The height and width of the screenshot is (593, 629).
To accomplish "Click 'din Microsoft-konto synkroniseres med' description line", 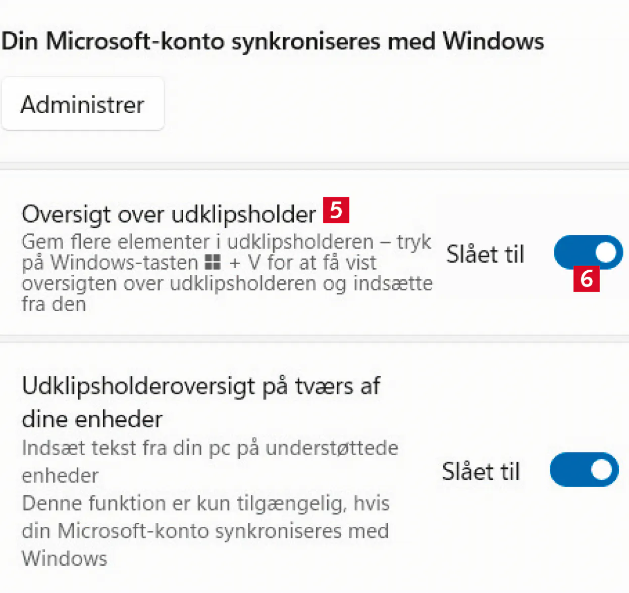I will pyautogui.click(x=205, y=531).
